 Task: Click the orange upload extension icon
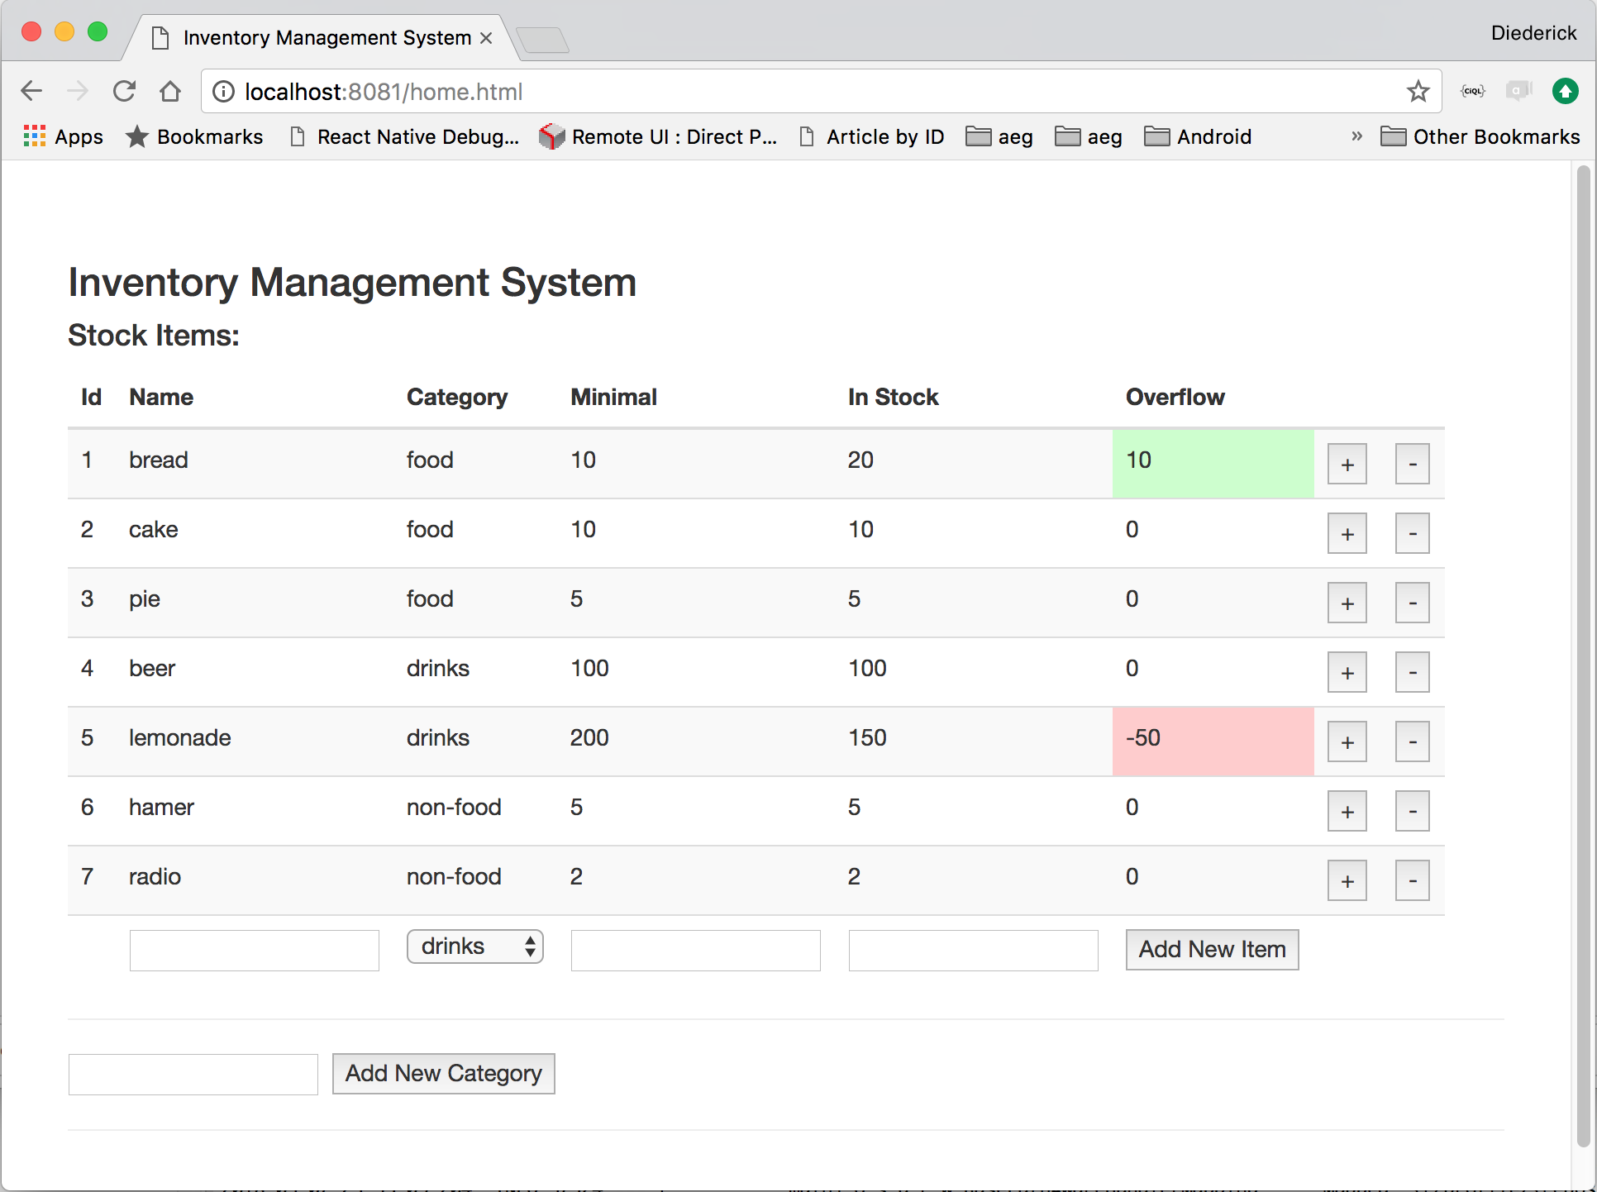click(x=1565, y=91)
